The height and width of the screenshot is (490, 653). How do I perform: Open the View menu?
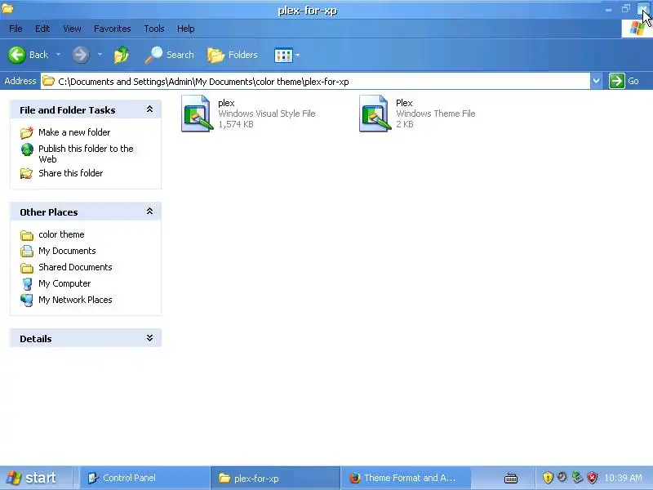[x=72, y=29]
